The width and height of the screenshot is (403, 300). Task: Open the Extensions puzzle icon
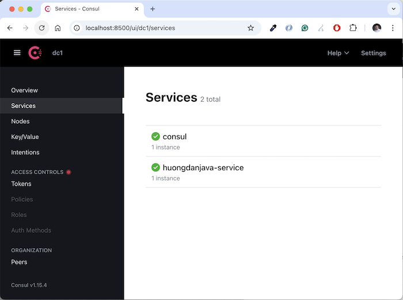(x=353, y=28)
